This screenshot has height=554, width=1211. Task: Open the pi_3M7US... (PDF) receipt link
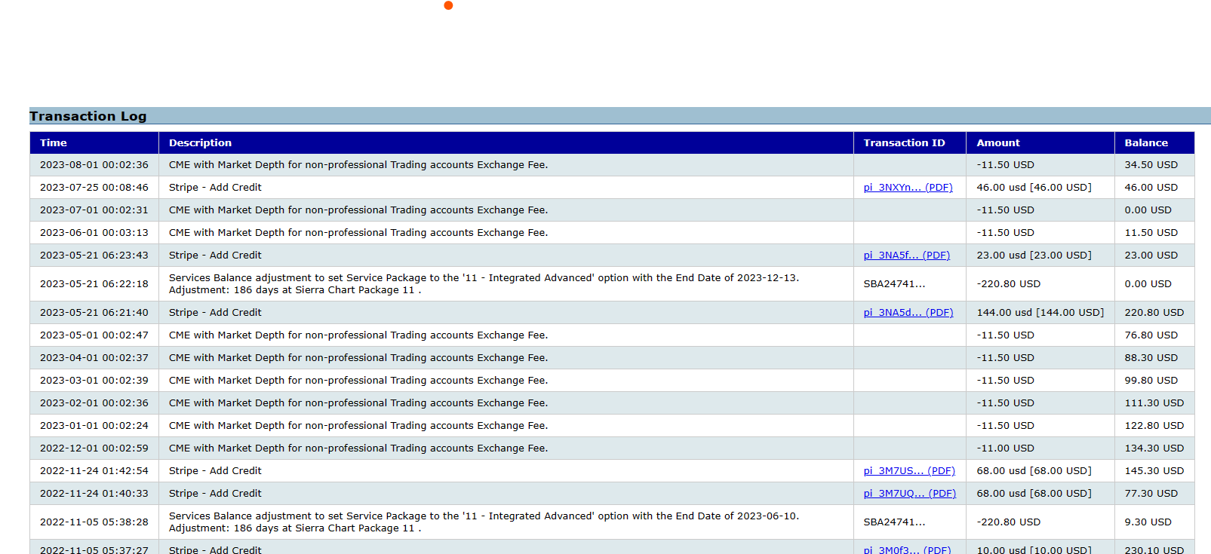[909, 471]
